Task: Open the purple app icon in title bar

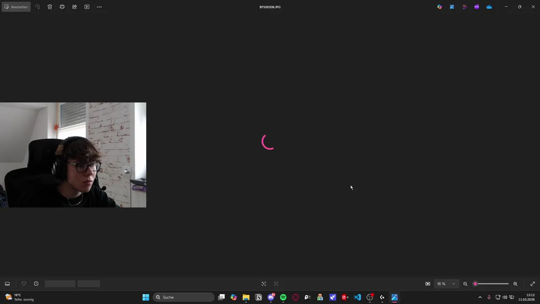Action: coord(477,7)
